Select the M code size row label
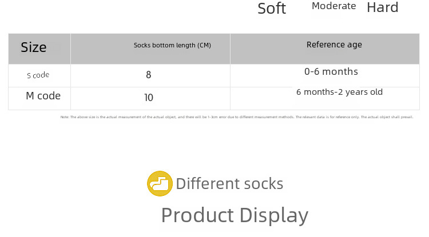Viewport: 429px width, 237px height. (x=43, y=96)
